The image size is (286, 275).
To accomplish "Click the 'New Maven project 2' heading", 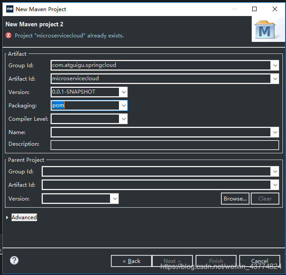I will tap(34, 24).
